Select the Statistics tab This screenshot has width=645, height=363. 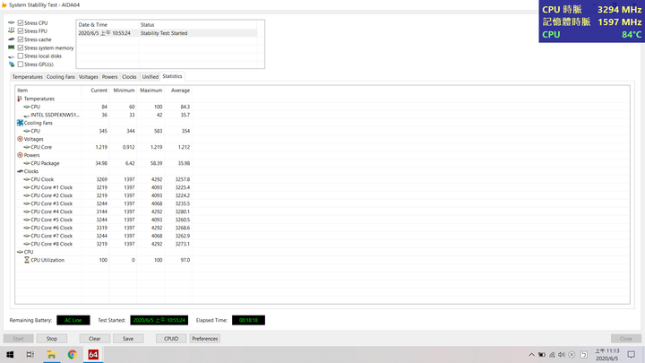pos(172,76)
